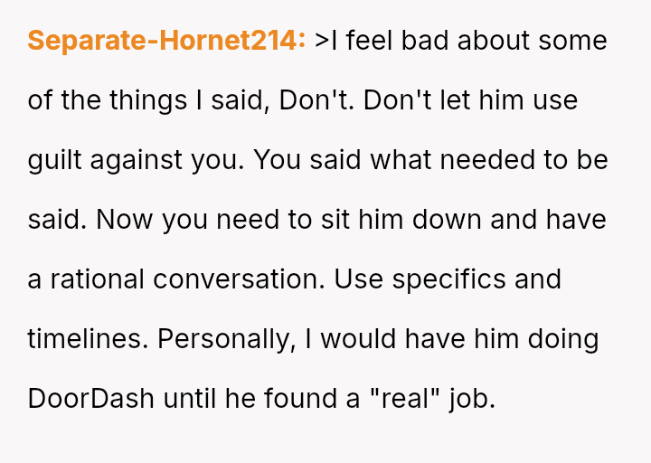Click the phrase "would have him doing"
The height and width of the screenshot is (463, 651).
click(x=459, y=339)
